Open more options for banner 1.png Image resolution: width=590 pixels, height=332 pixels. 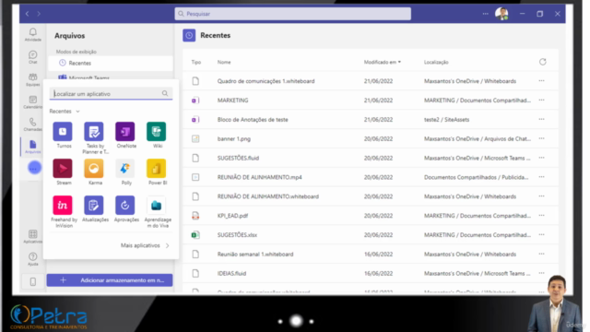tap(541, 138)
